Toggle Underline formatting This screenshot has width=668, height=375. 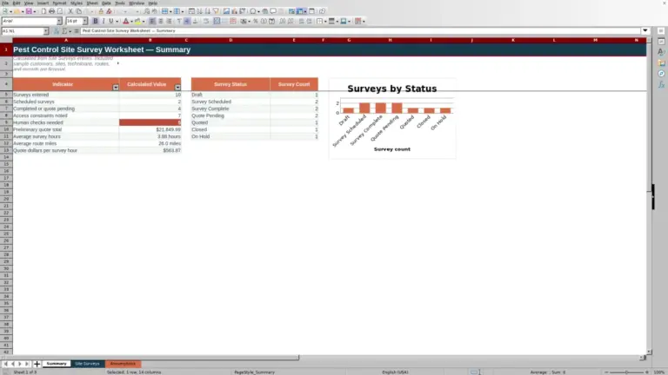click(x=111, y=21)
